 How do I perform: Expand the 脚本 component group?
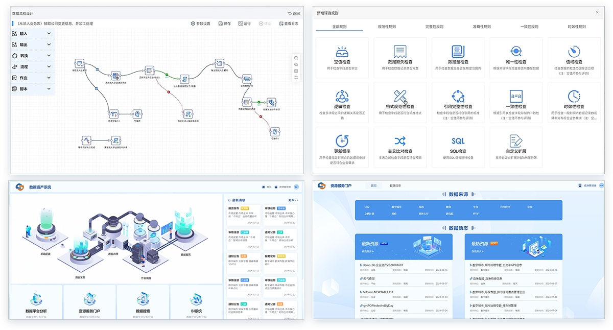point(33,89)
